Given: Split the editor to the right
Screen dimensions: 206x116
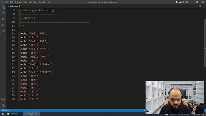Looking at the screenshot, I should 200,6.
